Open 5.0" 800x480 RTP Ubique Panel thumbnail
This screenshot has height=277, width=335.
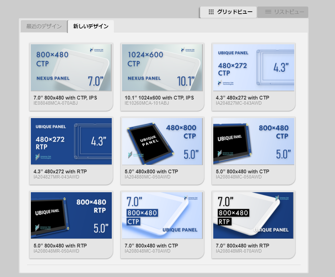pyautogui.click(x=71, y=216)
